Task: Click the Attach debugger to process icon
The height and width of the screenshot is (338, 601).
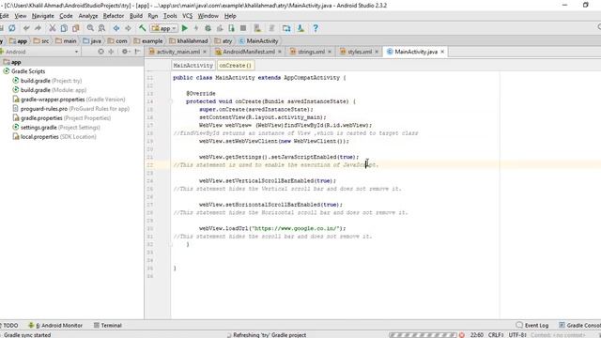Action: click(x=231, y=28)
